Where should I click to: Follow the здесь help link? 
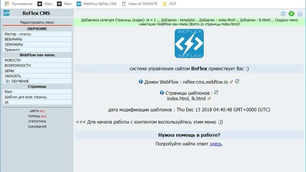tap(216, 144)
